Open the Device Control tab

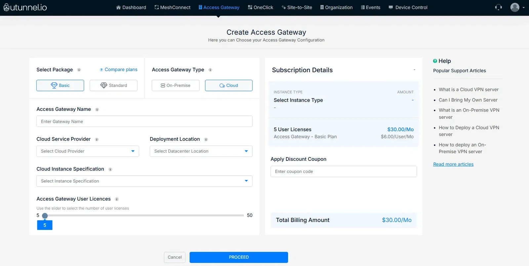point(408,7)
